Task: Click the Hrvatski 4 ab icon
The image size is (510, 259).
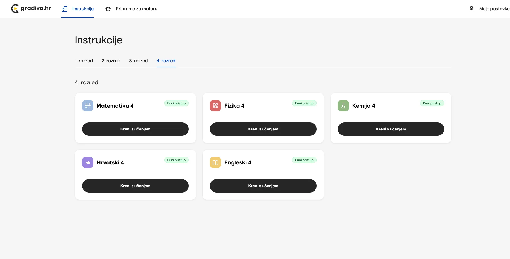Action: [88, 162]
